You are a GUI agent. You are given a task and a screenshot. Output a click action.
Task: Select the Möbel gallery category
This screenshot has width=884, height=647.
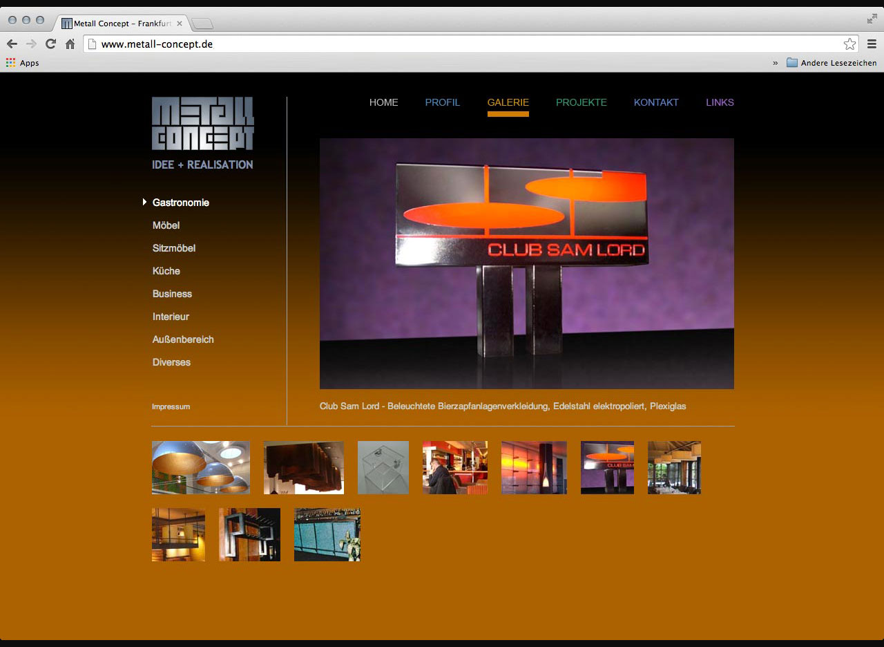click(166, 225)
